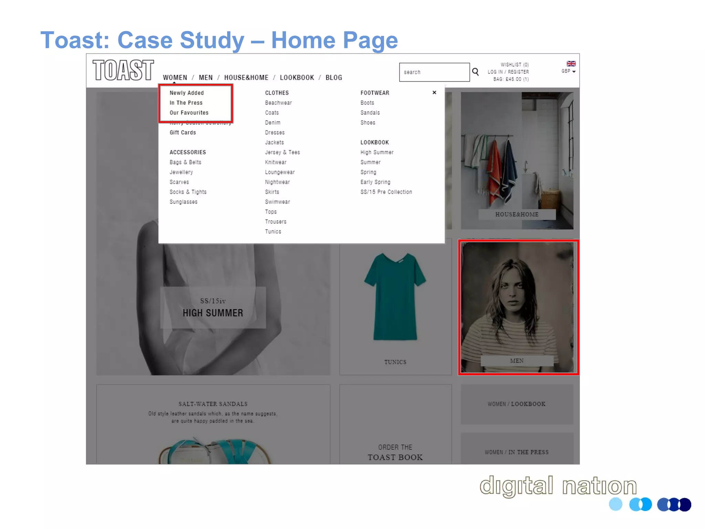Select Our Favourites
The image size is (705, 529).
click(x=189, y=113)
